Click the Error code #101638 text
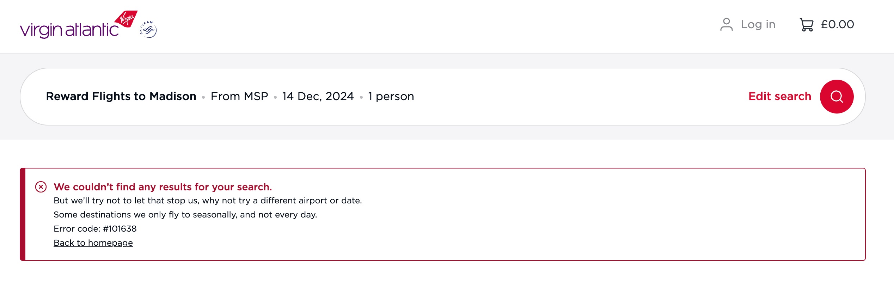 tap(95, 229)
